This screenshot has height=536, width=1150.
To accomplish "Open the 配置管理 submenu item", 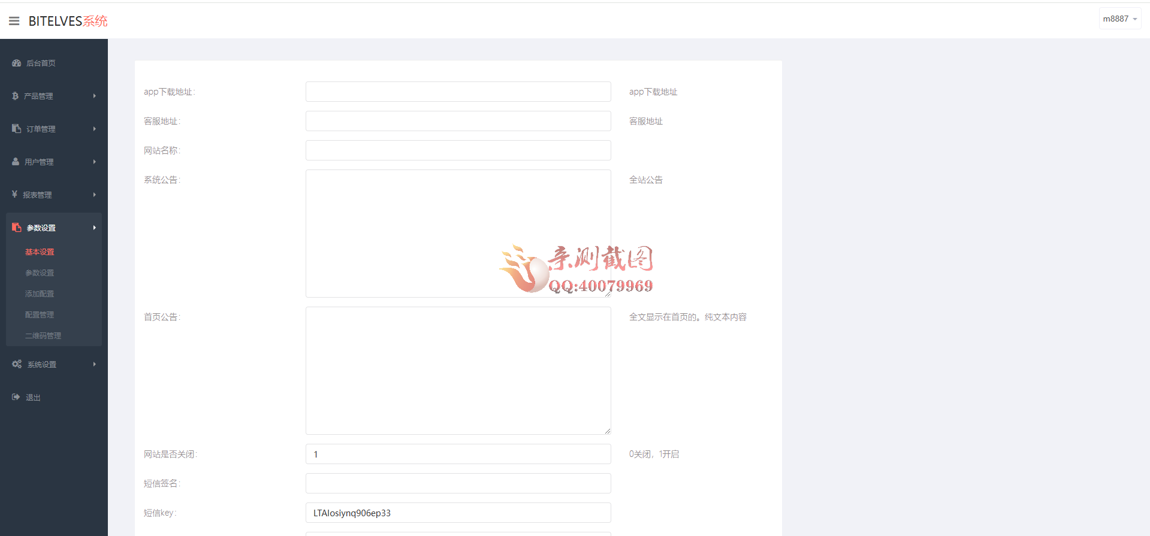I will (40, 315).
